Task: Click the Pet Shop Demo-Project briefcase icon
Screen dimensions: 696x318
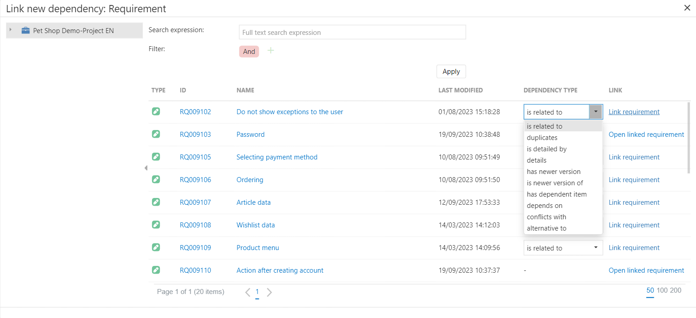Action: pyautogui.click(x=25, y=31)
